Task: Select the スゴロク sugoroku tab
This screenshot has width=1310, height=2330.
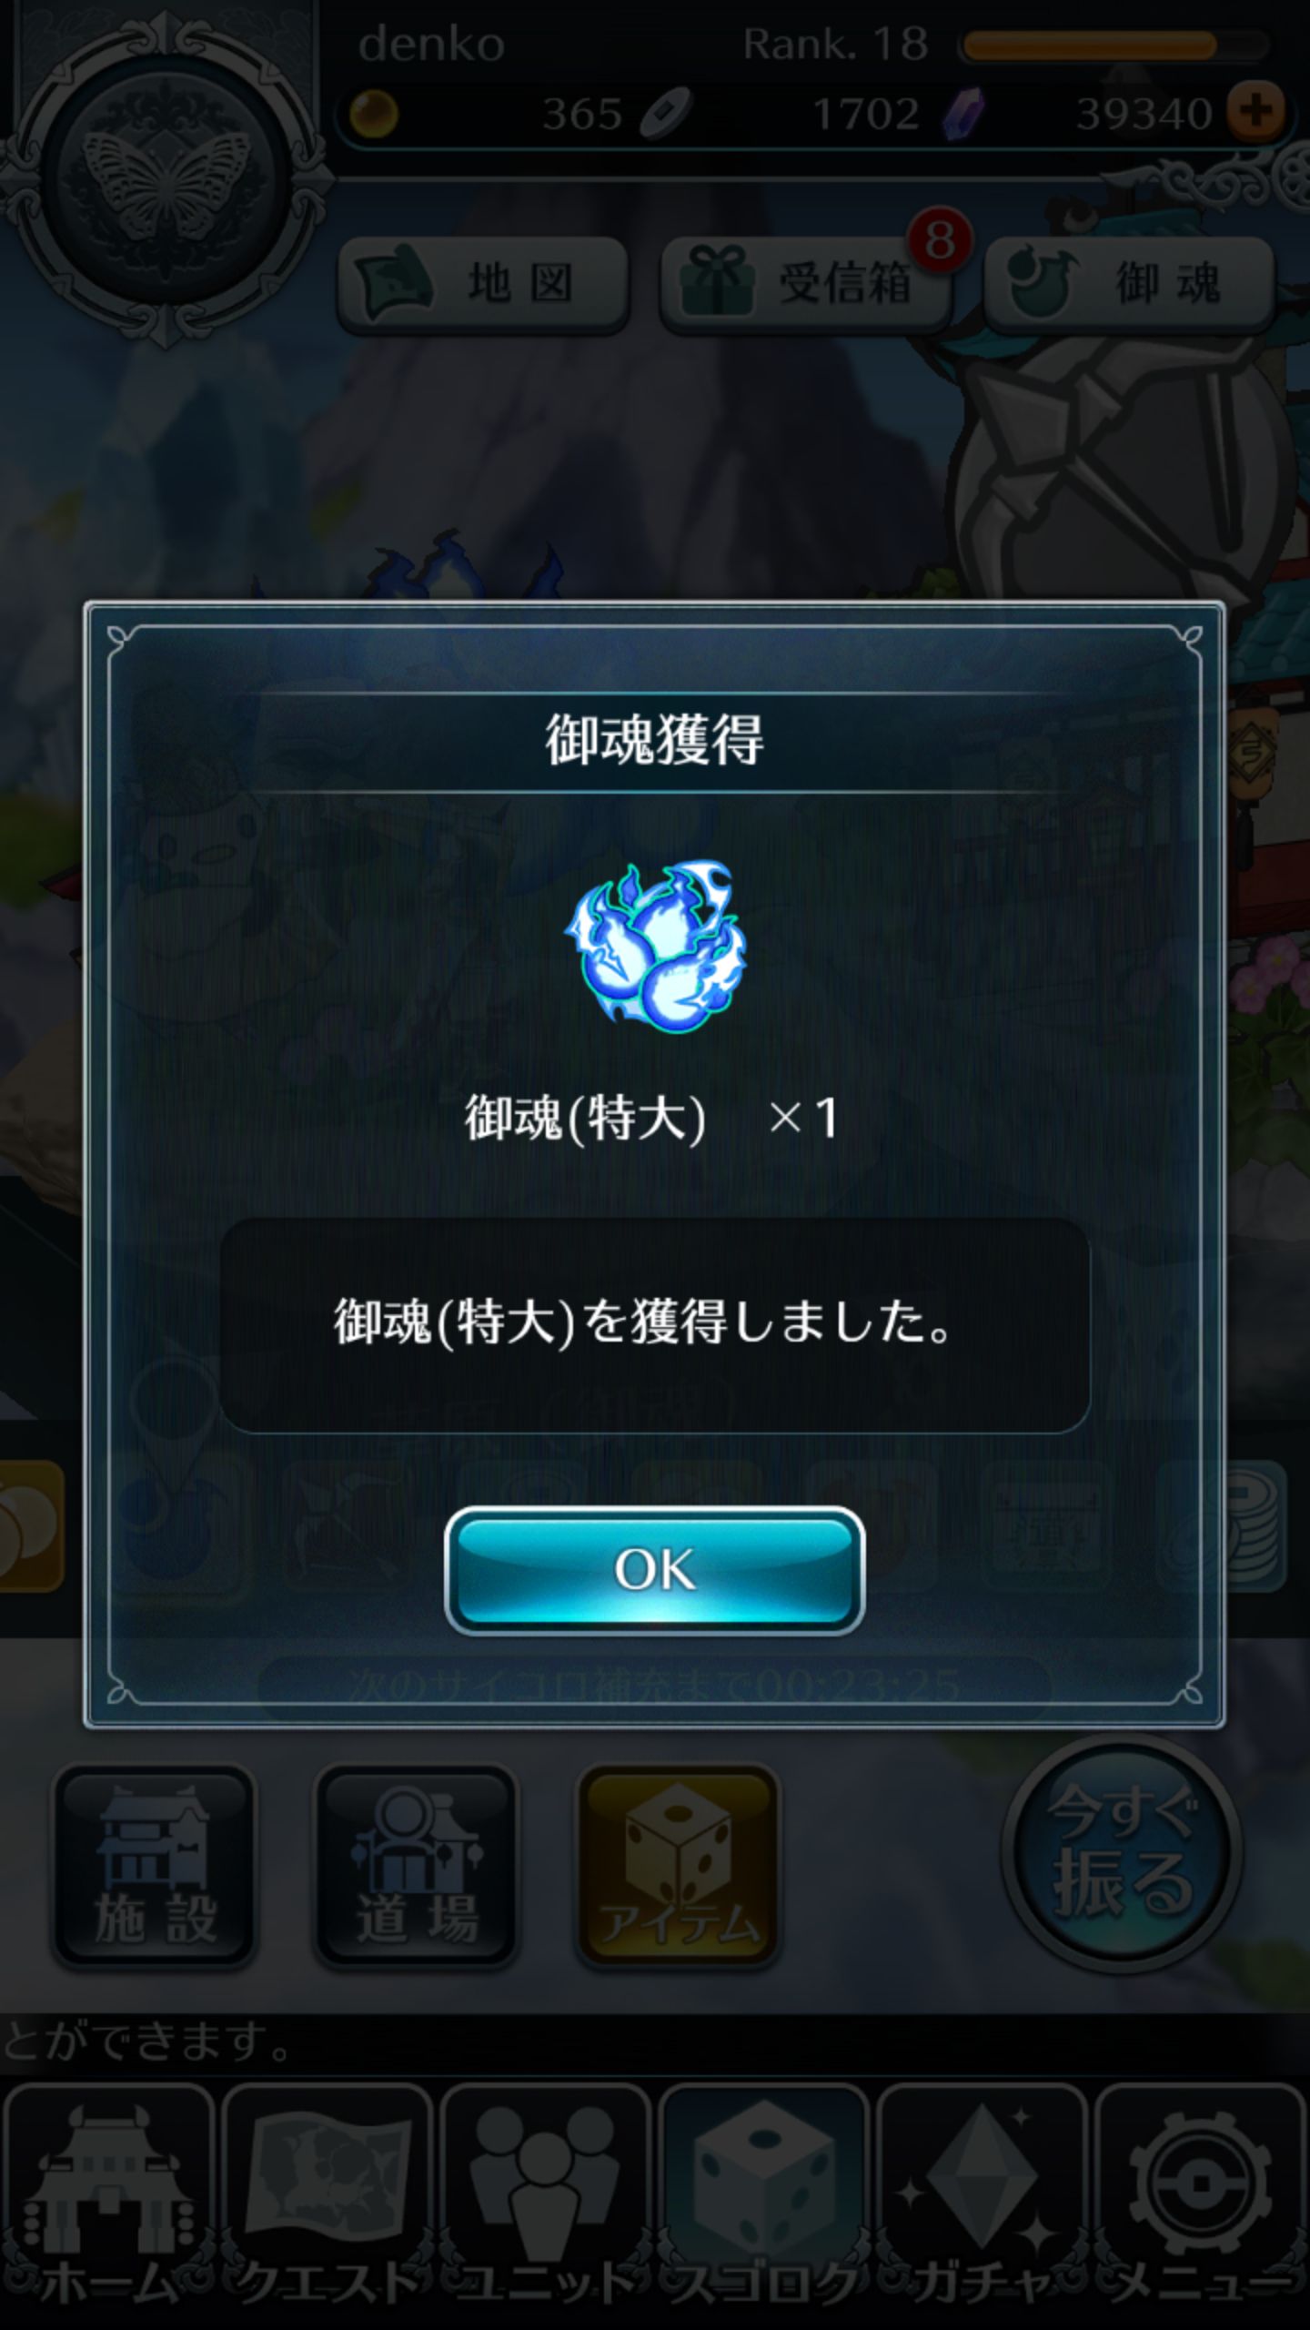Action: [x=764, y=2203]
